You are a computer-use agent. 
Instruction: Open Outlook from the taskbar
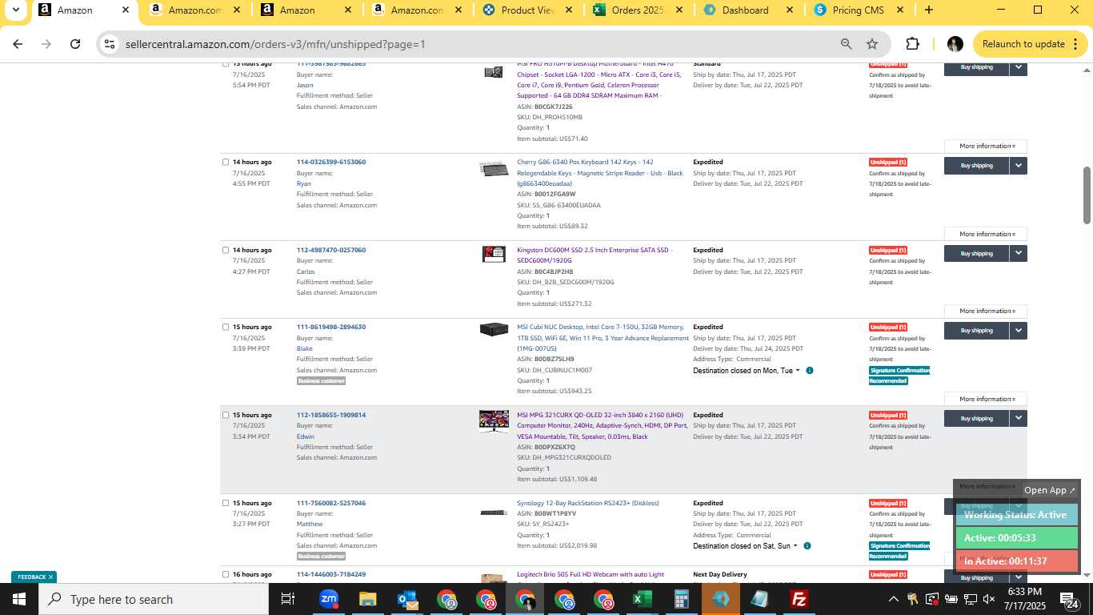(x=407, y=599)
